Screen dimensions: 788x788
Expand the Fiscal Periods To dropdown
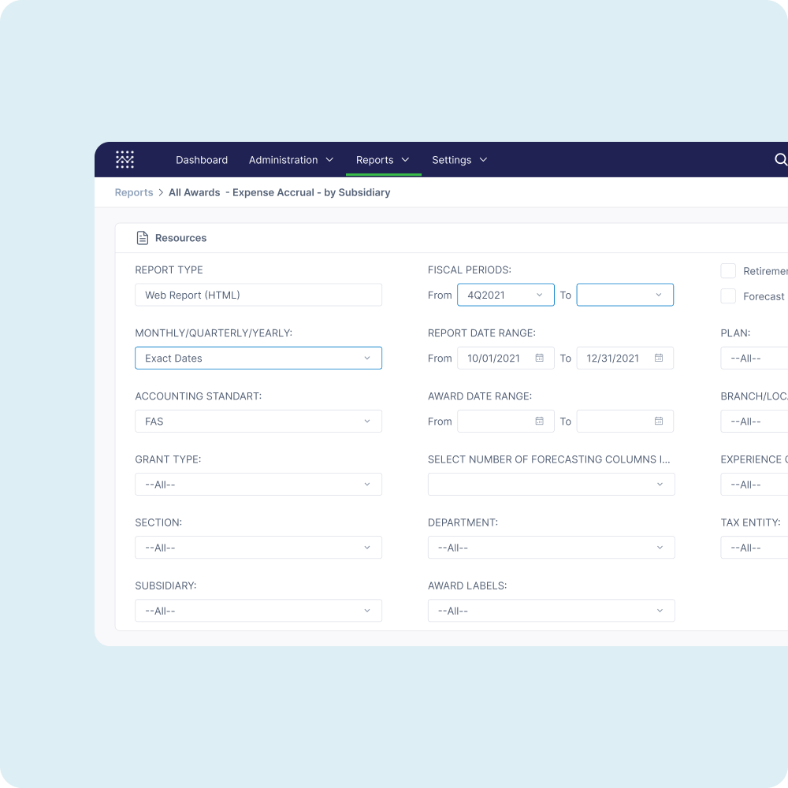click(625, 295)
